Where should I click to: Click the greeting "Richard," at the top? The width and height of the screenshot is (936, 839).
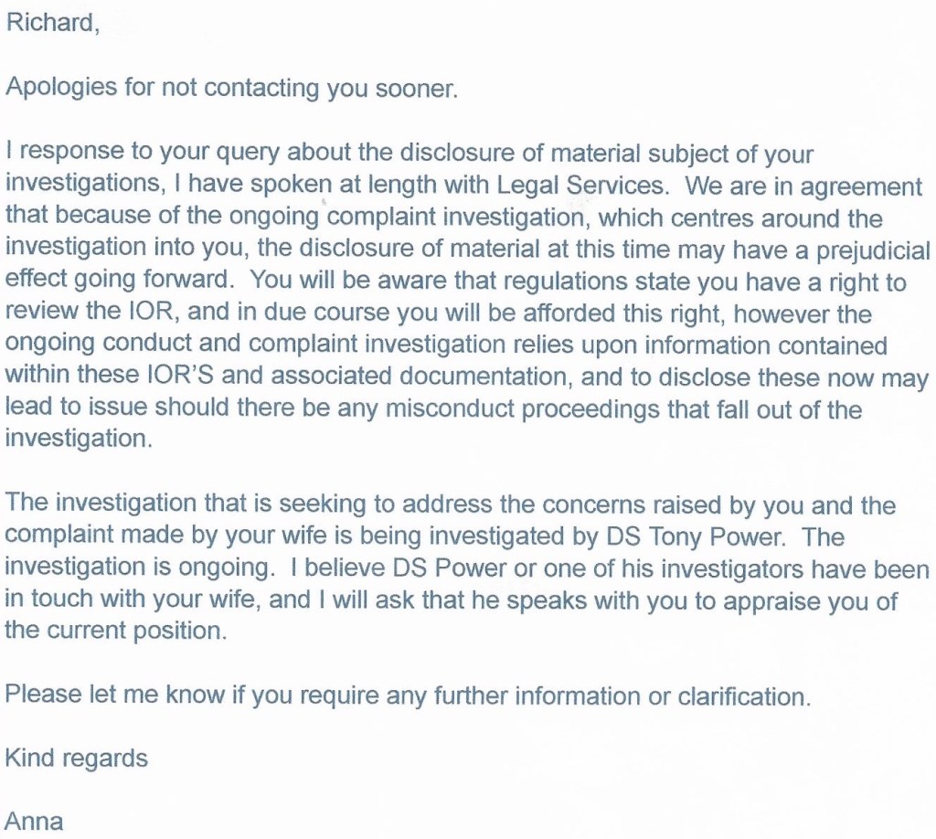pos(51,24)
